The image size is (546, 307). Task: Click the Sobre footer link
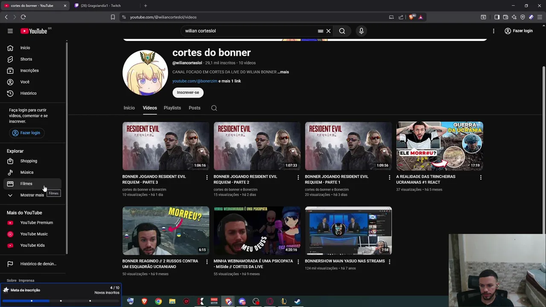pyautogui.click(x=12, y=281)
